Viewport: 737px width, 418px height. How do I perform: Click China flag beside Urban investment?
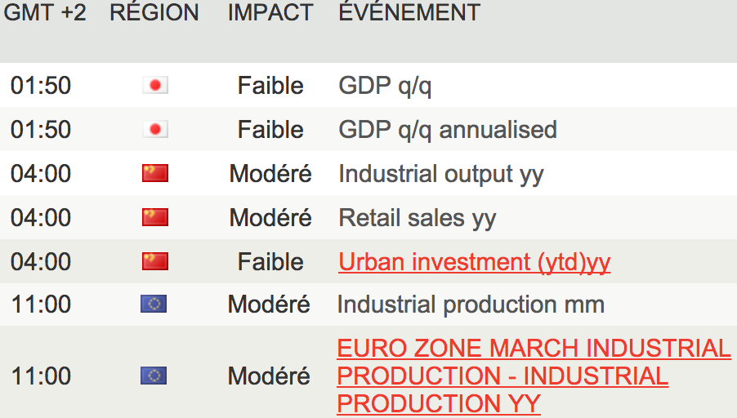[x=155, y=262]
